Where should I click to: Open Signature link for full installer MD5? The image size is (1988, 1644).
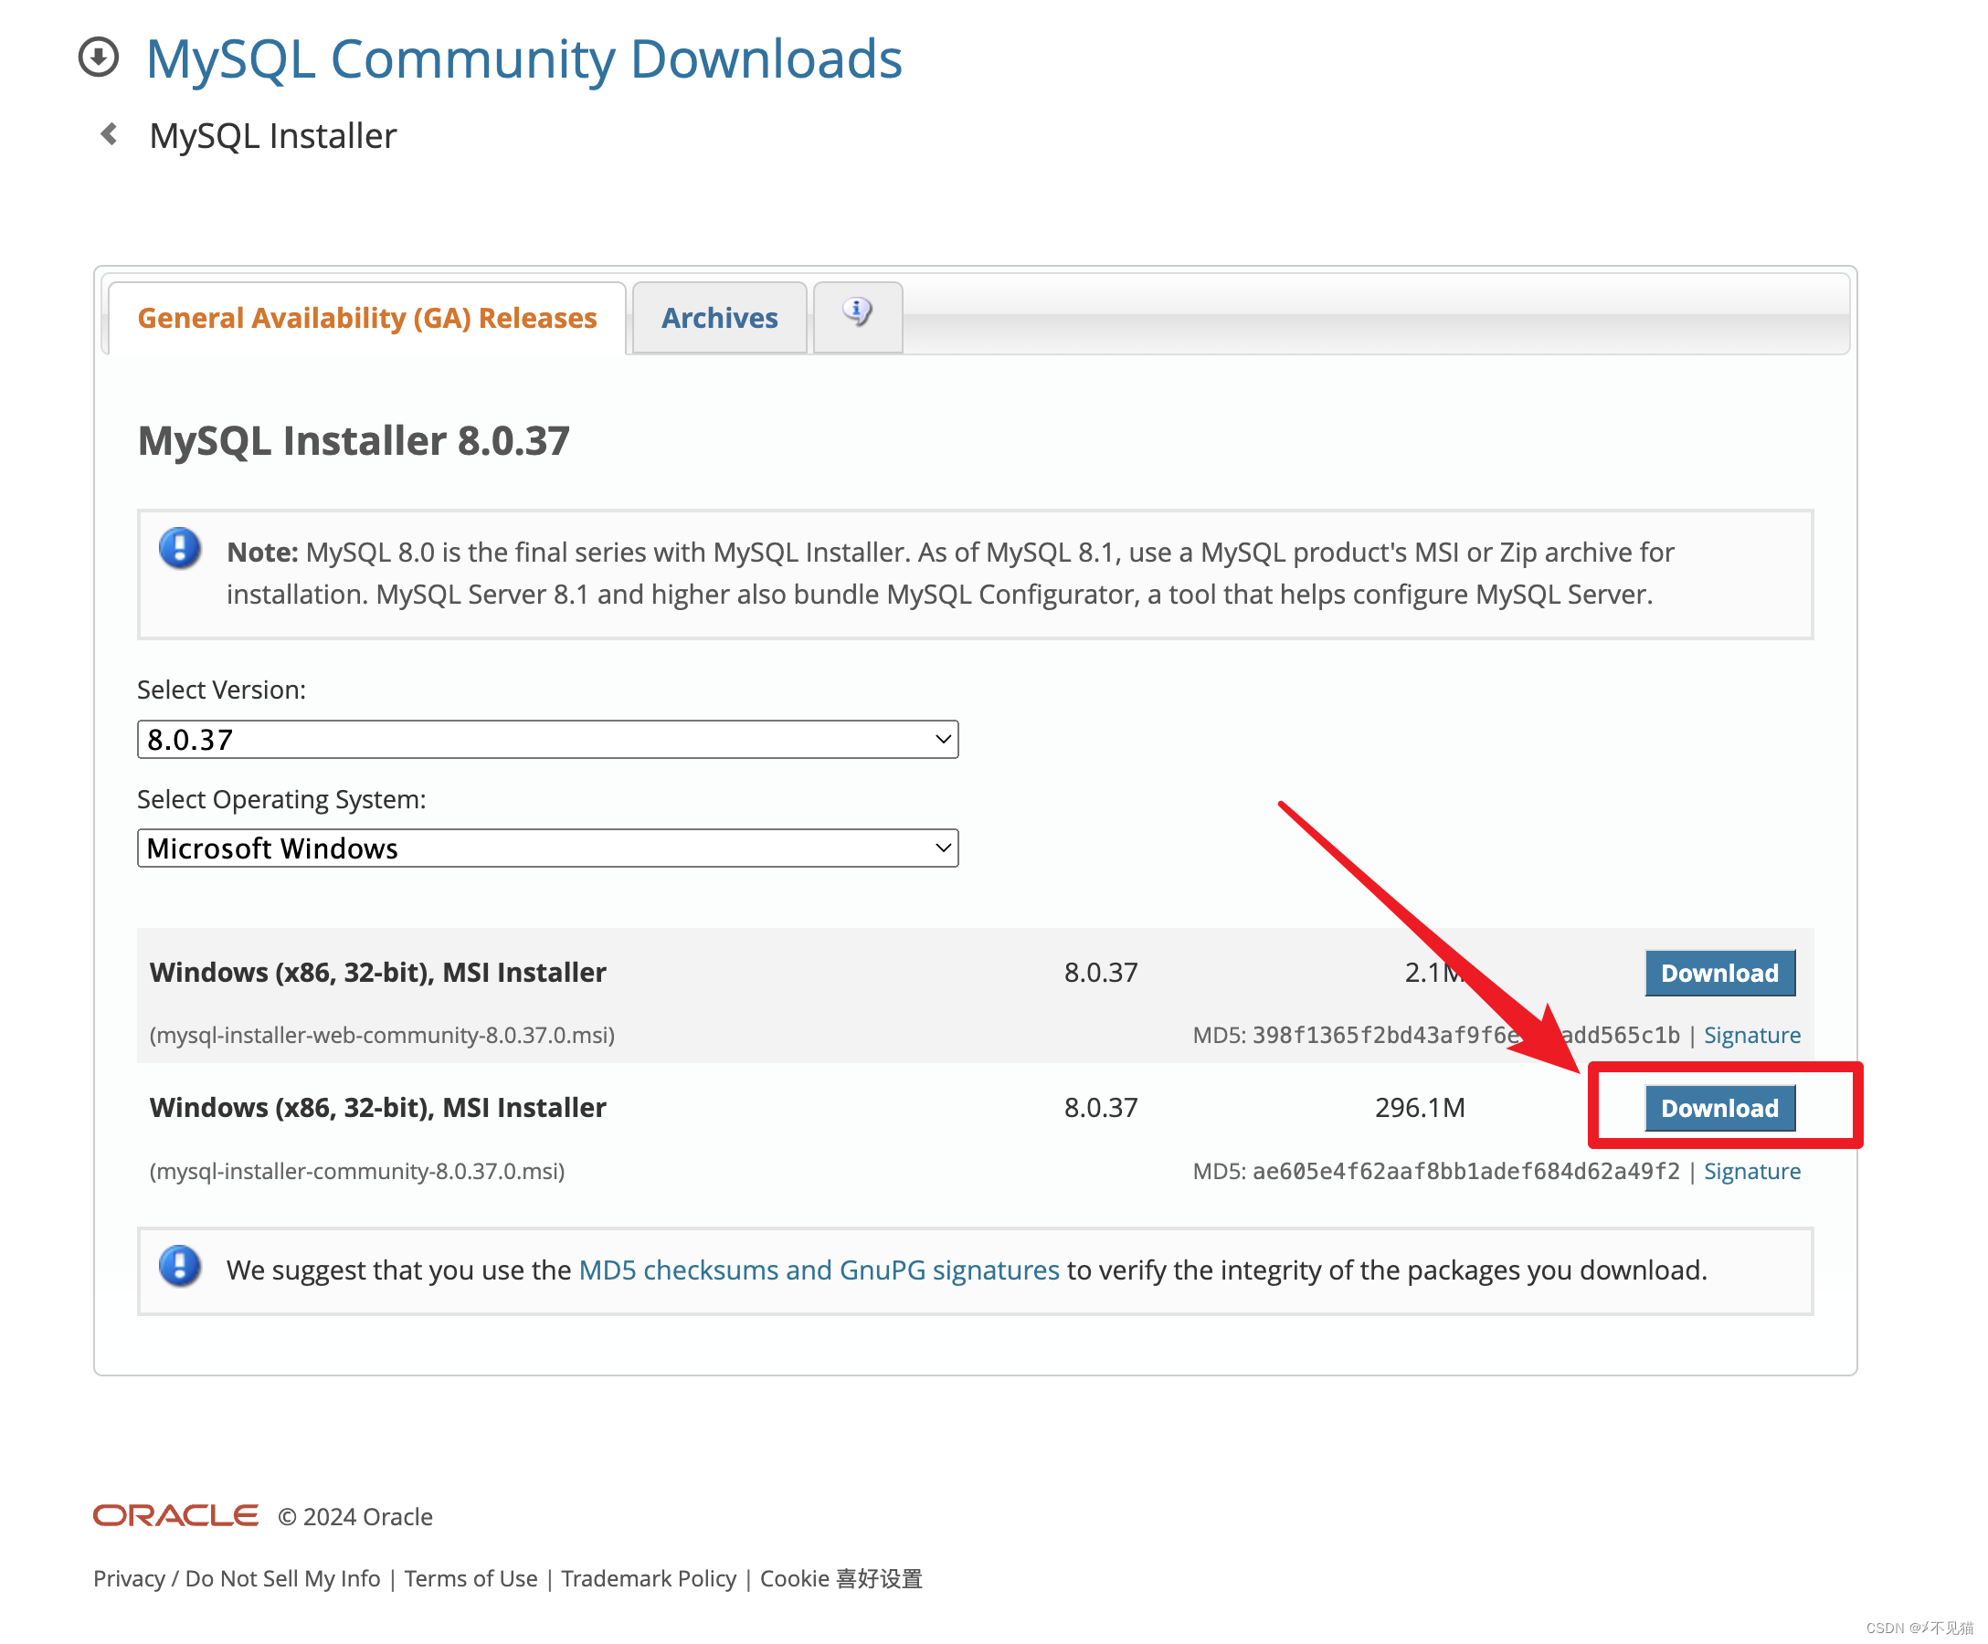(x=1751, y=1172)
